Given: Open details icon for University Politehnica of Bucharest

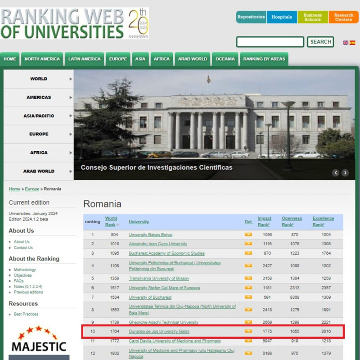Looking at the screenshot, I should tap(248, 265).
